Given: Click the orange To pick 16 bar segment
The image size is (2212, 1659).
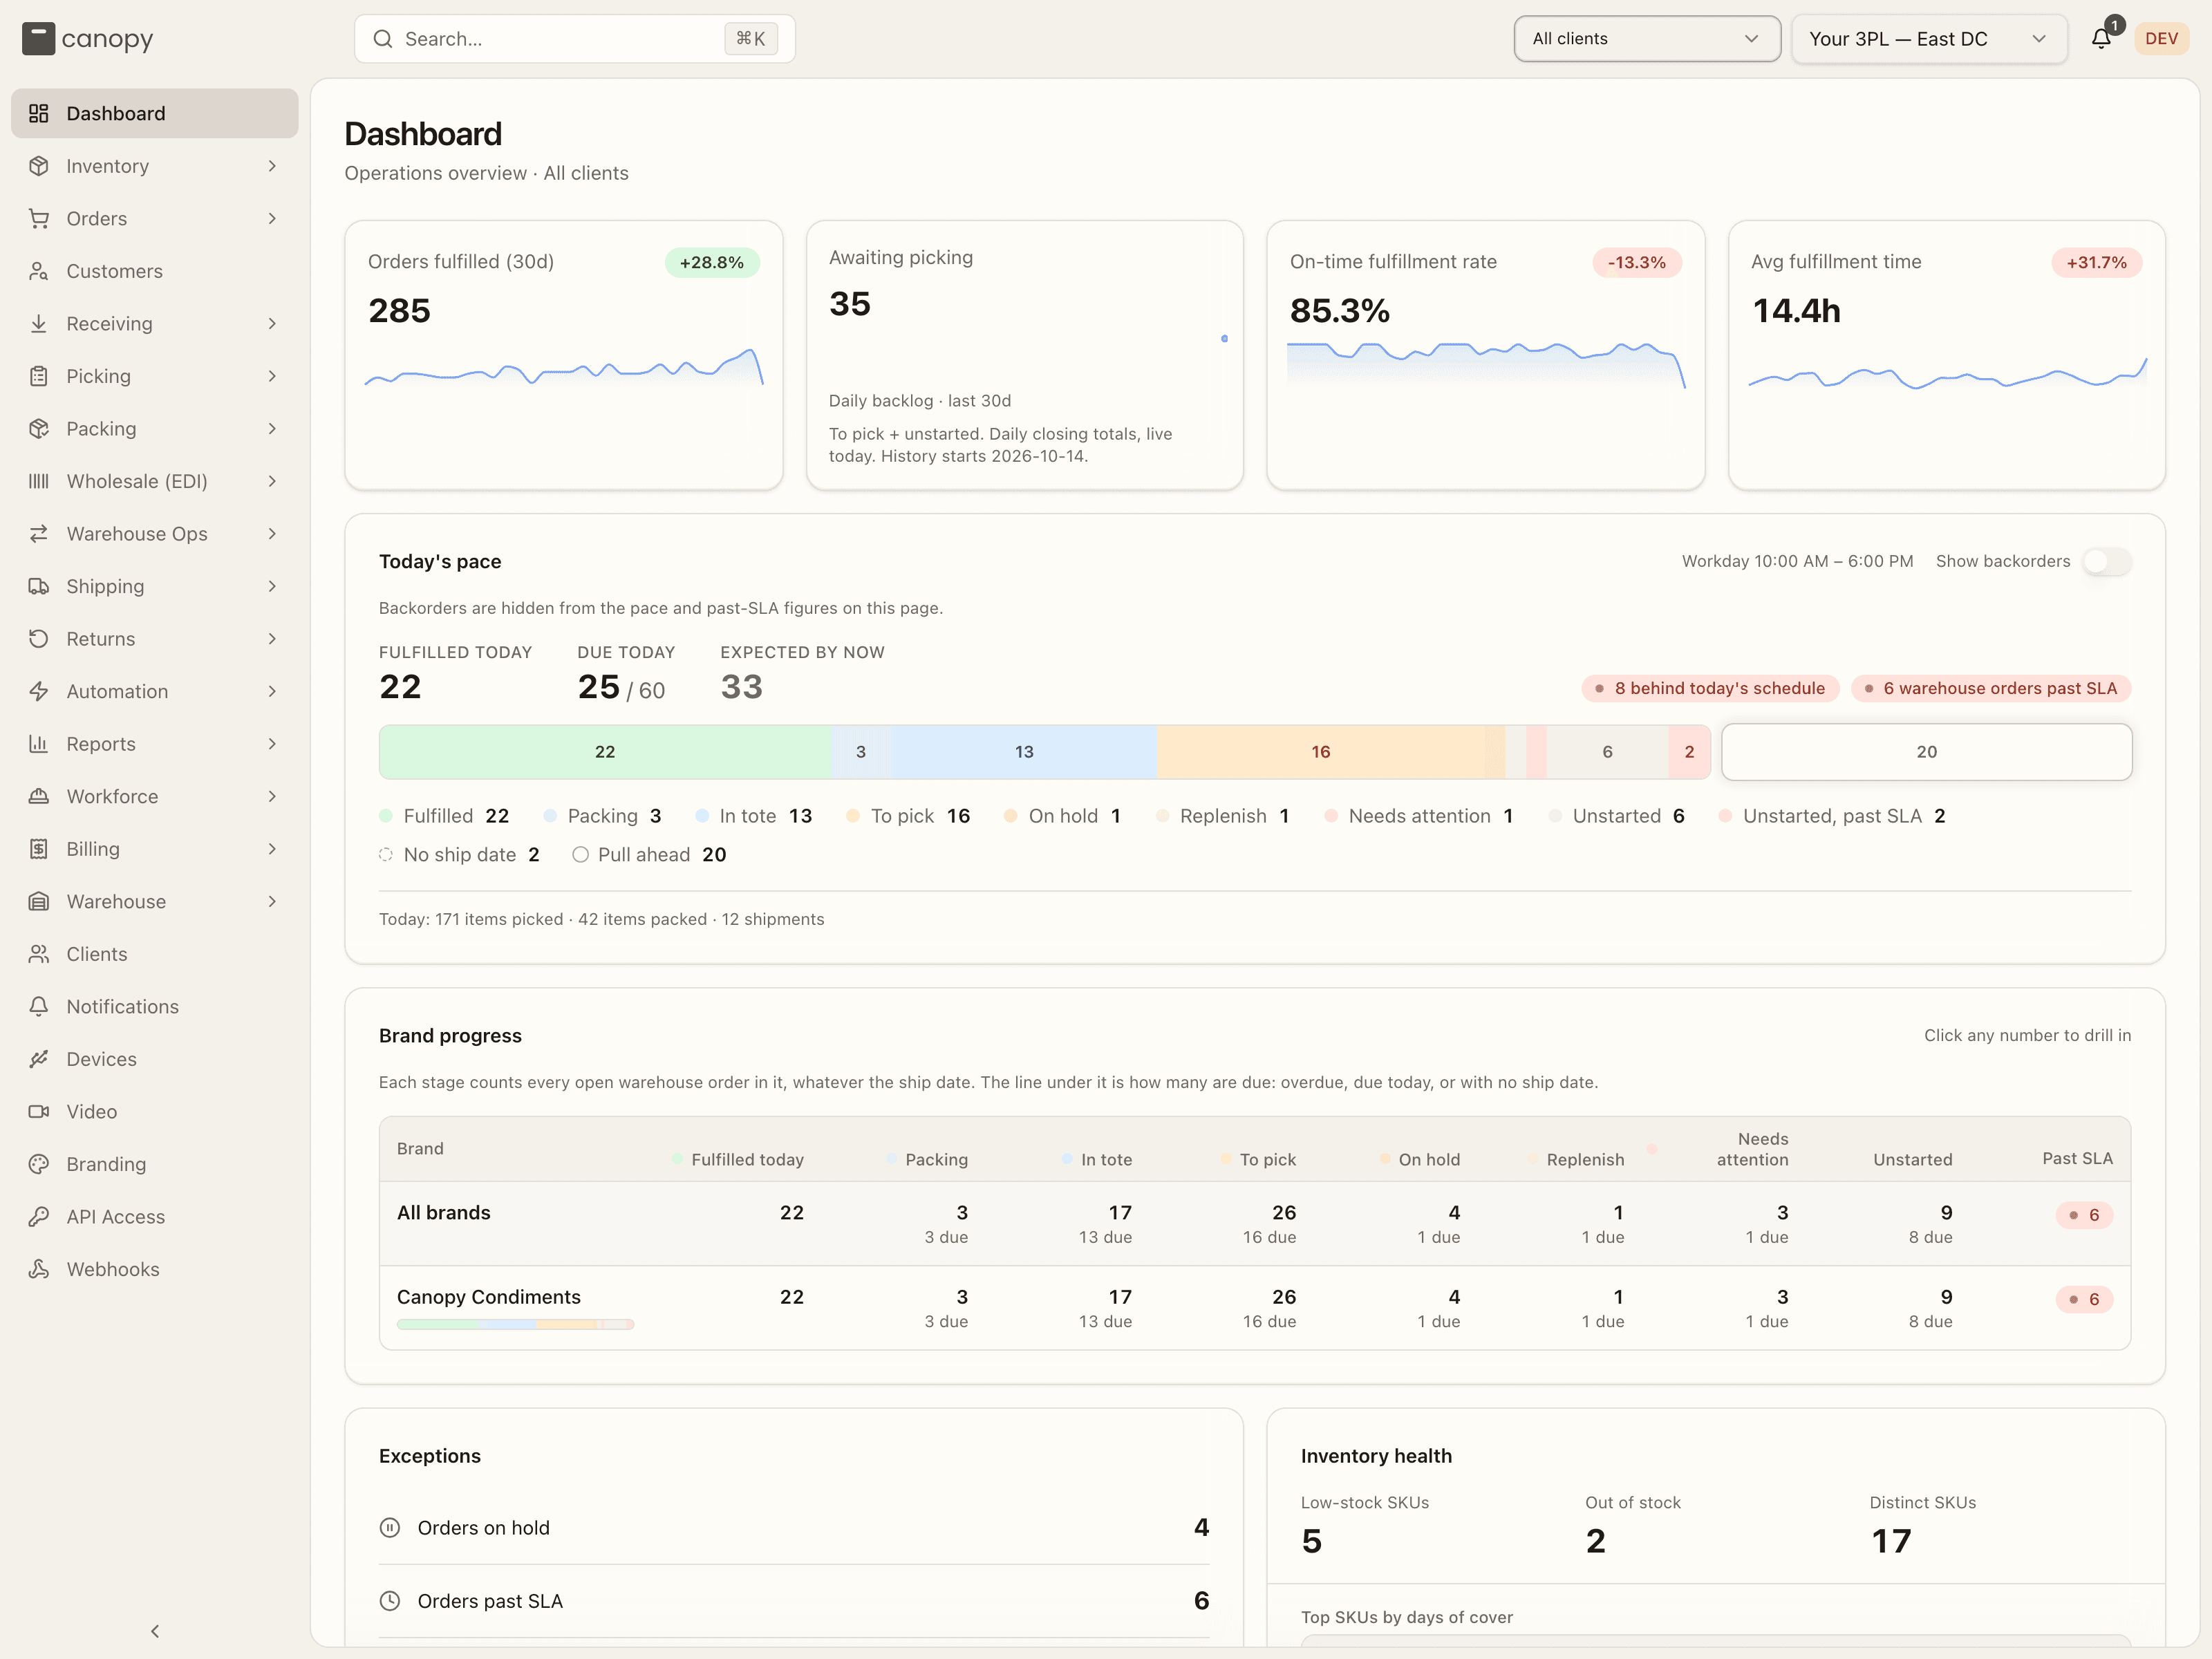Looking at the screenshot, I should 1321,752.
